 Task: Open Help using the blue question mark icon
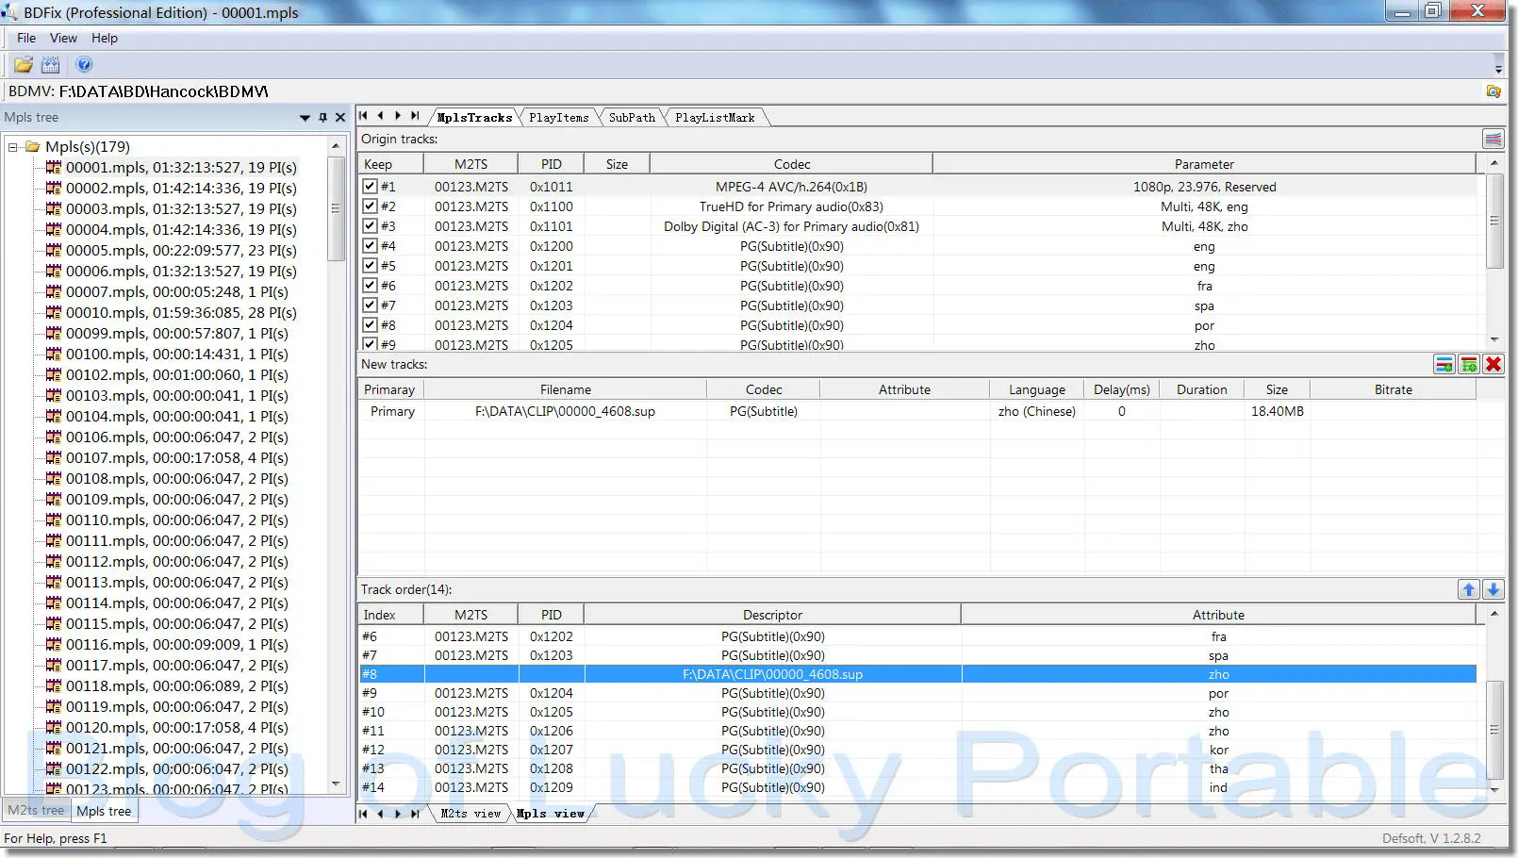pyautogui.click(x=84, y=65)
